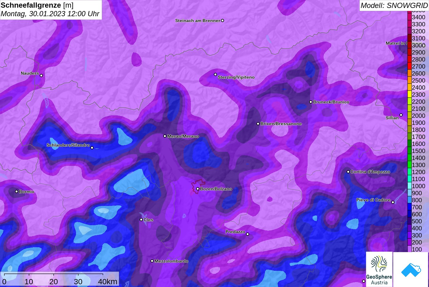Select the Nauders location marker
This screenshot has height=287, width=429.
pyautogui.click(x=41, y=76)
